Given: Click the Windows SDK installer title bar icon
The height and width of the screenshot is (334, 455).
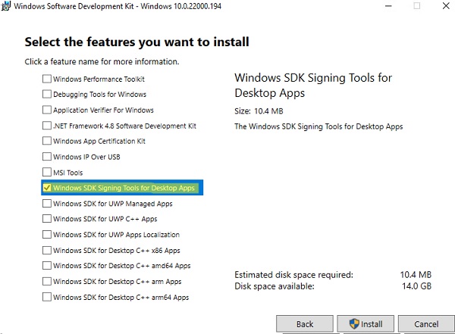Looking at the screenshot, I should point(6,6).
